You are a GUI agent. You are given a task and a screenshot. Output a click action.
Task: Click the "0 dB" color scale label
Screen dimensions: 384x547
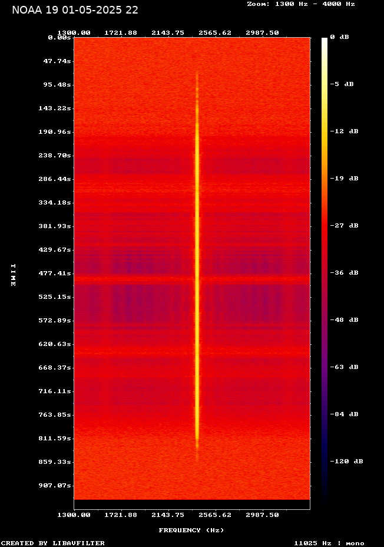[x=339, y=37]
